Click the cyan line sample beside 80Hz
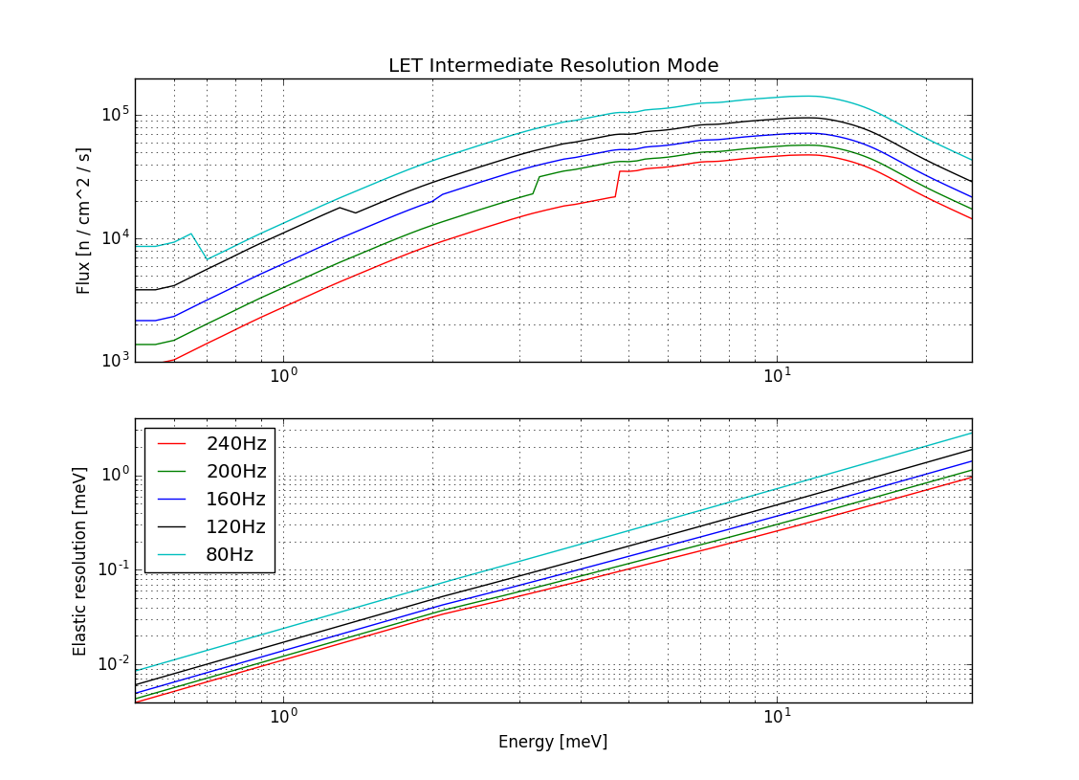Screen dimensions: 1079x780 pos(172,554)
